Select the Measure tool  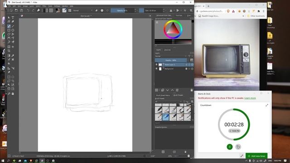coord(13,68)
